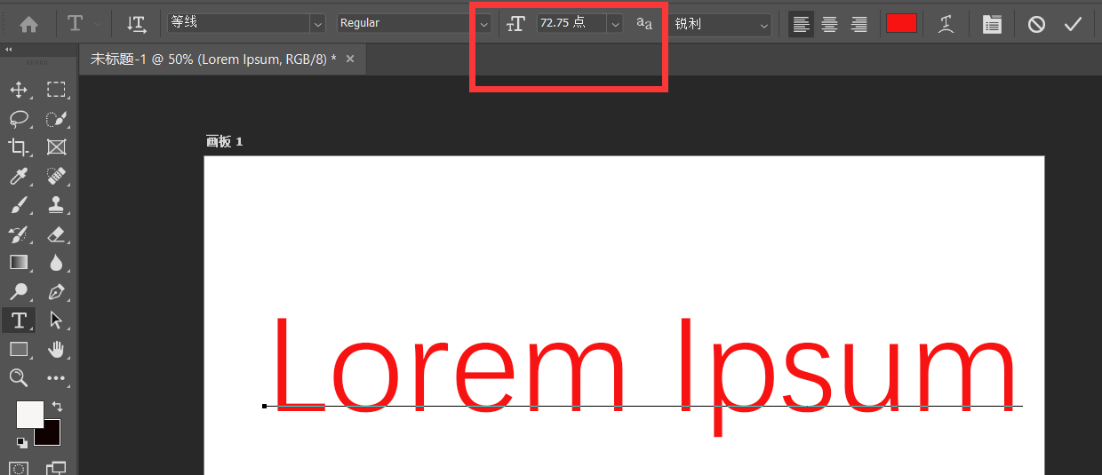Select the Quick Selection tool
This screenshot has width=1102, height=475.
[x=56, y=119]
